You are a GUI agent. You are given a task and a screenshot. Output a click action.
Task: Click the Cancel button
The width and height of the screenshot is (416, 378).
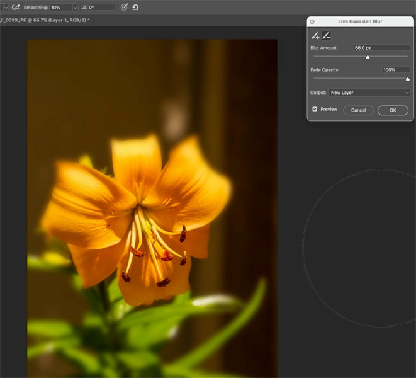[x=359, y=110]
